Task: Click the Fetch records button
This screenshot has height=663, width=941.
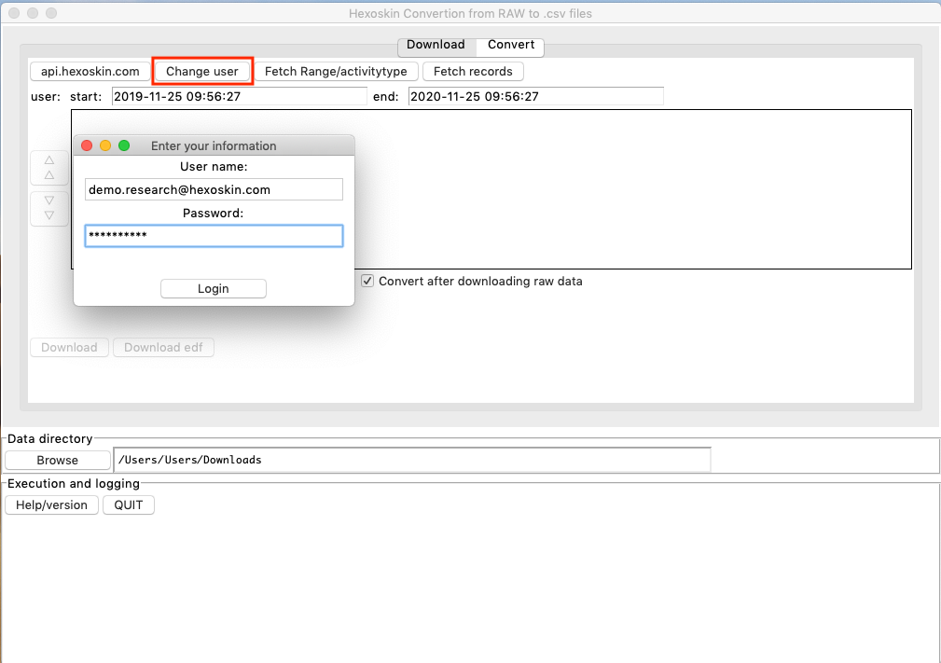Action: pyautogui.click(x=473, y=72)
